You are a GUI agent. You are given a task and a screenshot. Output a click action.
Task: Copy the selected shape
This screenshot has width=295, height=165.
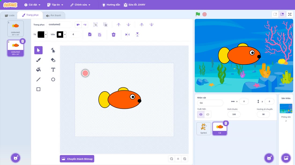(x=90, y=34)
